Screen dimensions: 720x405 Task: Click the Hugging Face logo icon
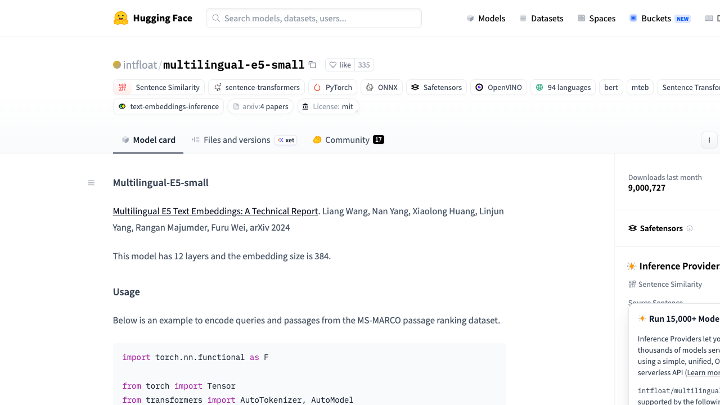point(121,18)
